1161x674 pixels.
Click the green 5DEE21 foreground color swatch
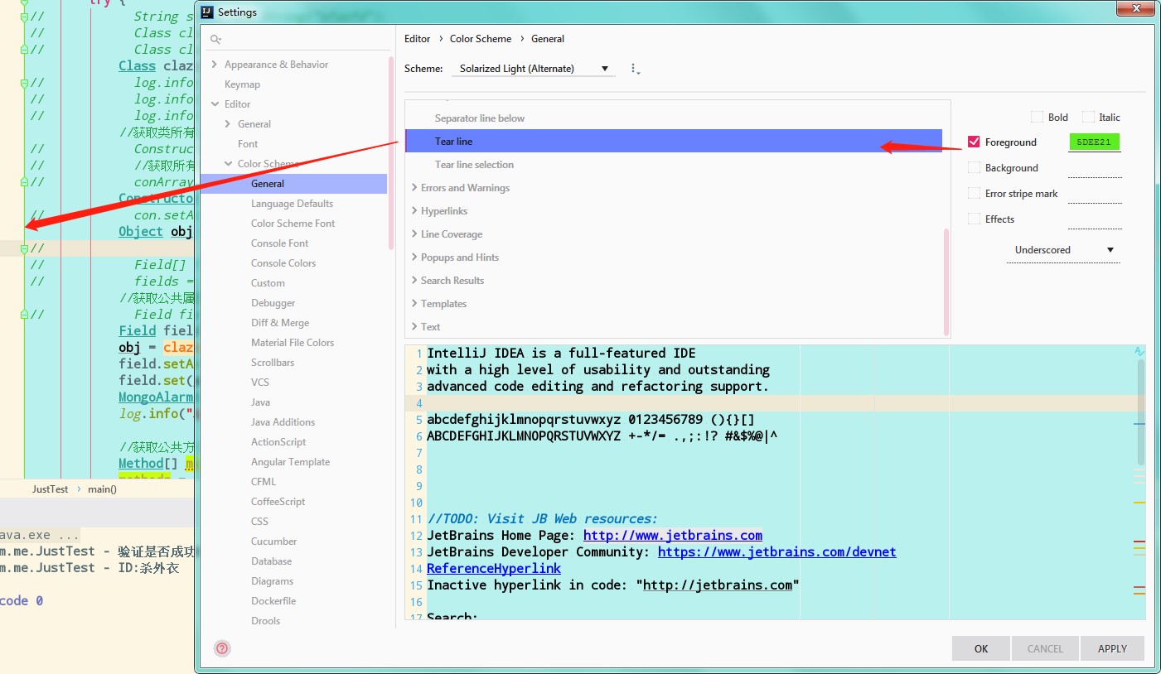point(1094,142)
